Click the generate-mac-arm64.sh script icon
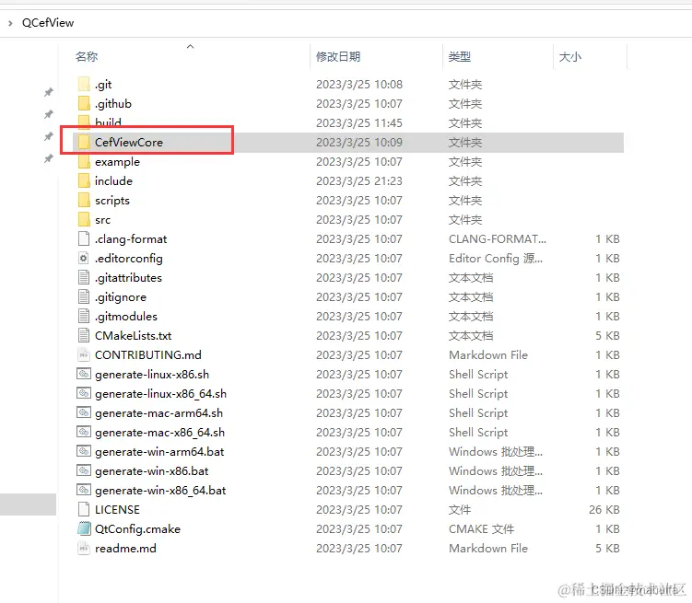Screen dimensions: 692x603 pyautogui.click(x=84, y=412)
